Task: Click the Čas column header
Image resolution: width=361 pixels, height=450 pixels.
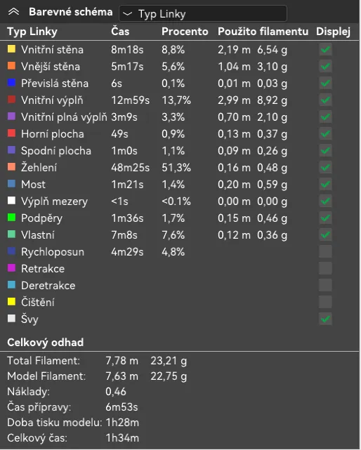Action: (x=120, y=32)
